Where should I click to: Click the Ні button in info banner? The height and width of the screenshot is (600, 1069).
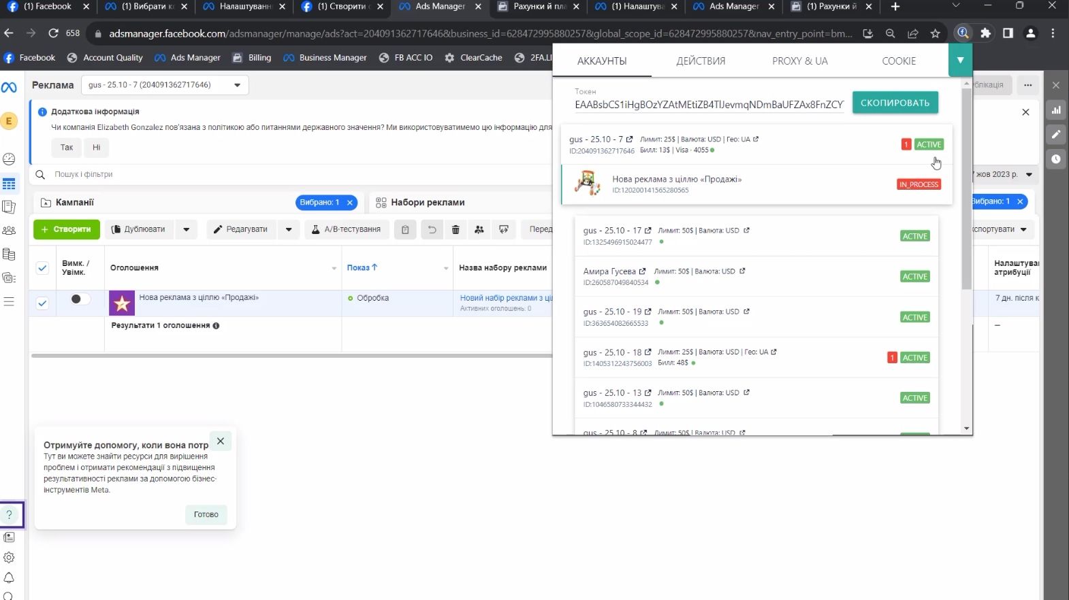point(97,147)
